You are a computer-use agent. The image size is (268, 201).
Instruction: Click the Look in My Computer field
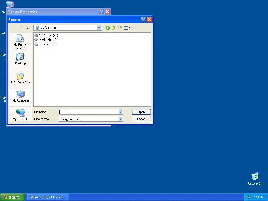click(x=68, y=28)
